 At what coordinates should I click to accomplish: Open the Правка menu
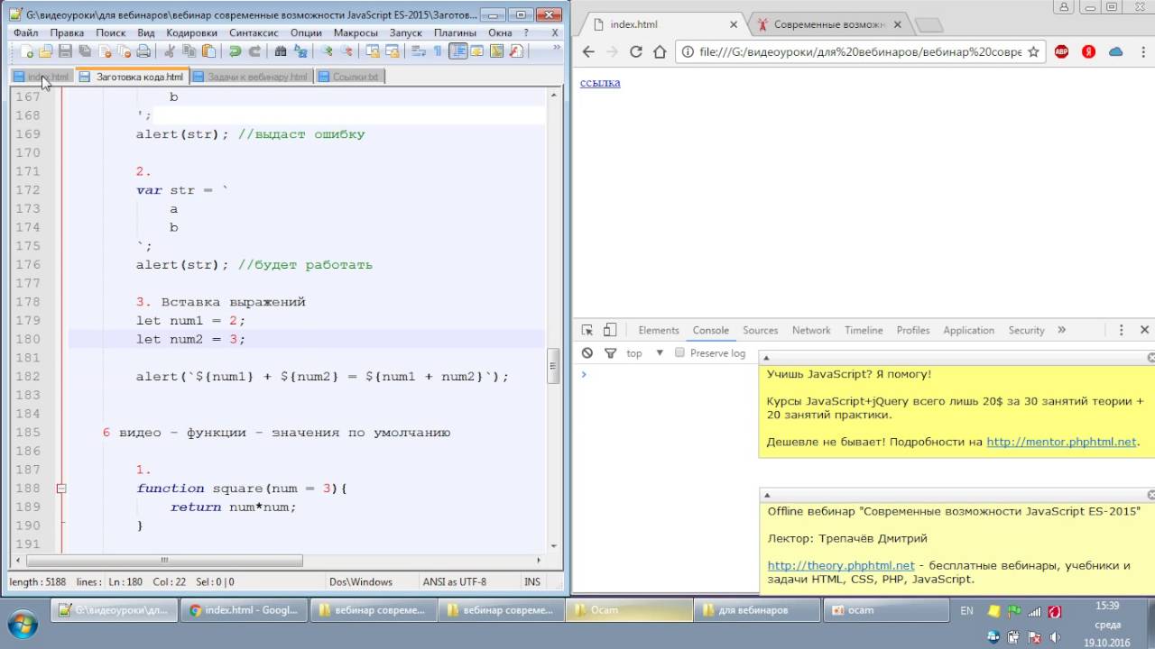(67, 32)
